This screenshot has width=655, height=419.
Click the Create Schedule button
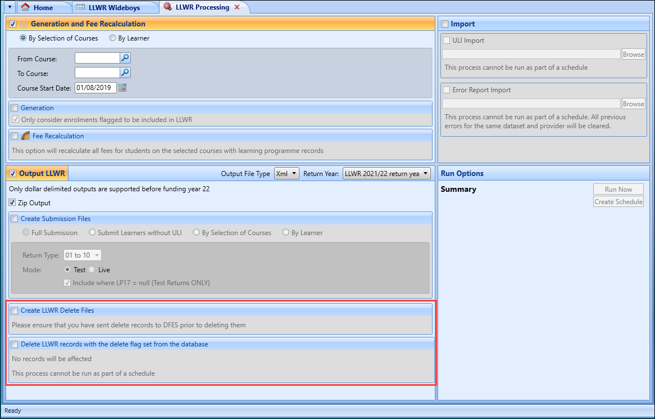pyautogui.click(x=618, y=202)
